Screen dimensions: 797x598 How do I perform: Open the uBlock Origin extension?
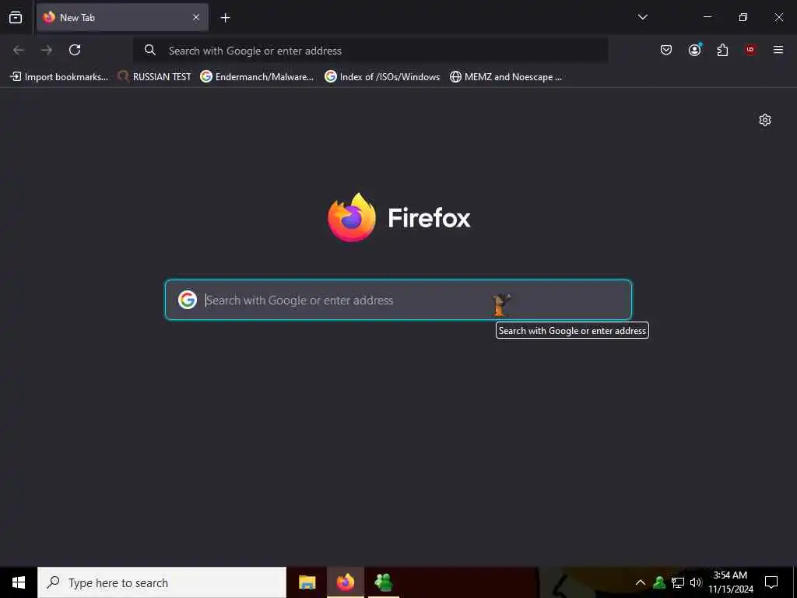750,50
